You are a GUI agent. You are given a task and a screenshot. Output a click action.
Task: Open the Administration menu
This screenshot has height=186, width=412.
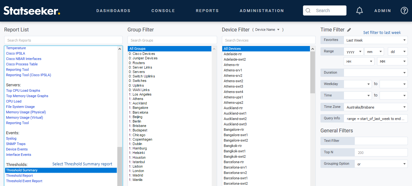(261, 11)
